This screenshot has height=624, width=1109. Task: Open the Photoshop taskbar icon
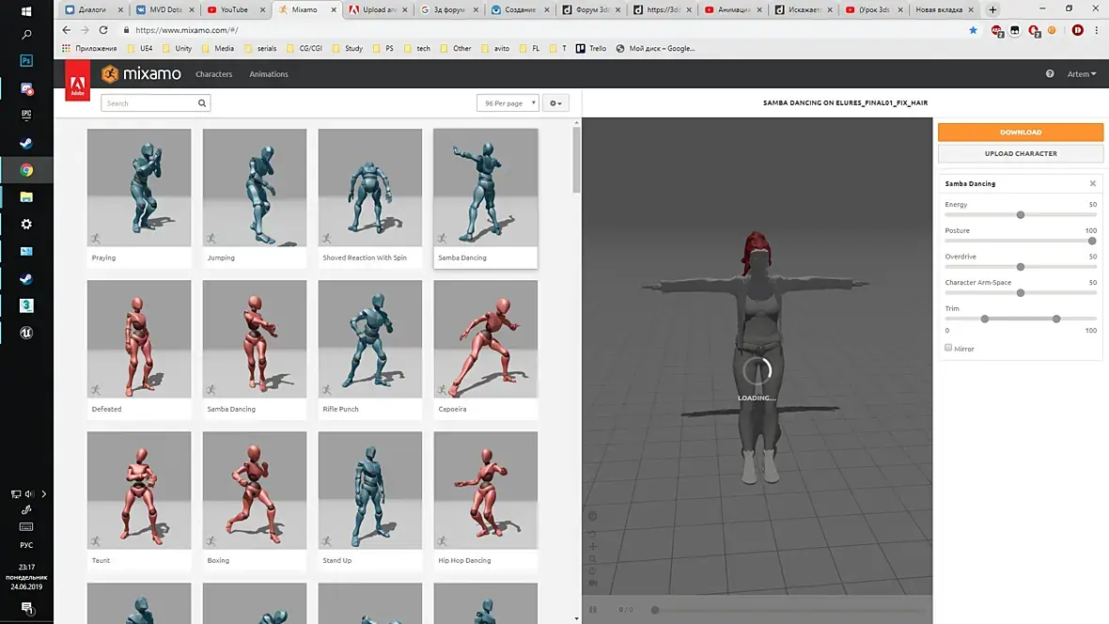(26, 61)
